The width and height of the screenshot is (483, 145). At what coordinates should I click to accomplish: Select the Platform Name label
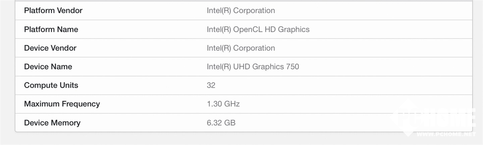51,29
